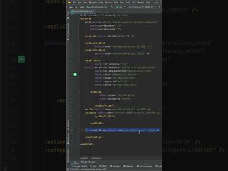Open the VCS menu
This screenshot has width=228, height=171.
pos(133,2)
